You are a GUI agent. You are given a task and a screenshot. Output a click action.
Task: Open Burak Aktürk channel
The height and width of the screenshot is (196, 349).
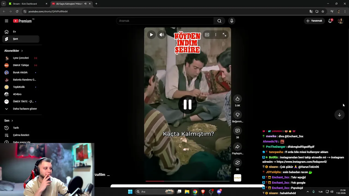click(x=21, y=72)
